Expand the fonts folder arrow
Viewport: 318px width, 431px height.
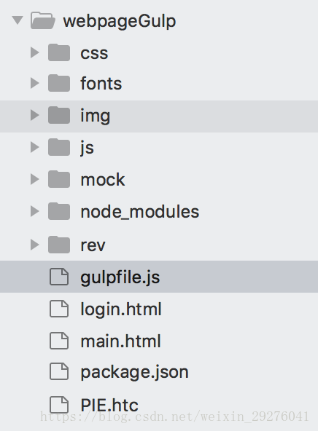(x=34, y=83)
